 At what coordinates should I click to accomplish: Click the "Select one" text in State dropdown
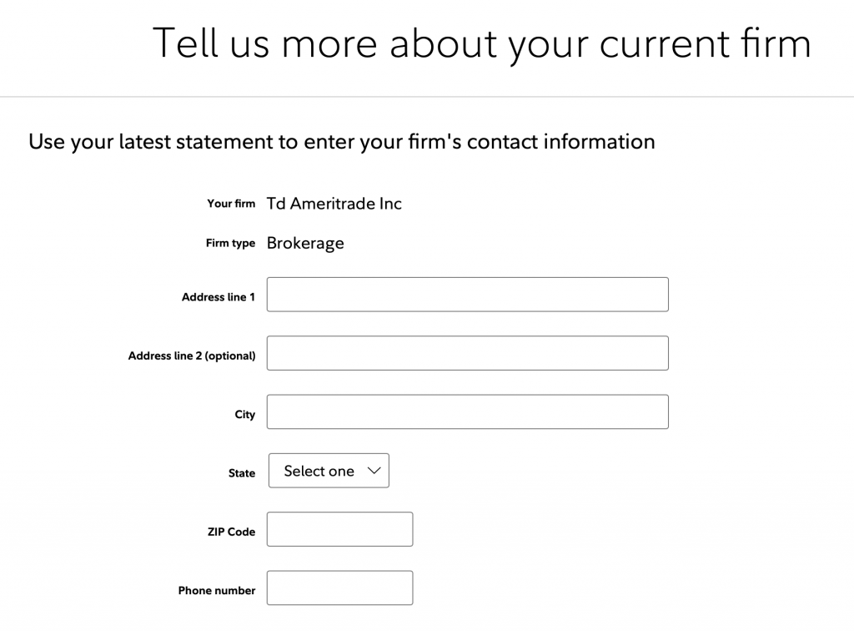pos(319,471)
